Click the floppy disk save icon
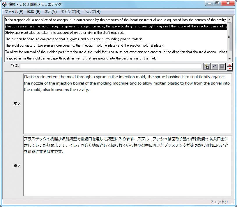Screen dimensions: 237x207 (222, 66)
